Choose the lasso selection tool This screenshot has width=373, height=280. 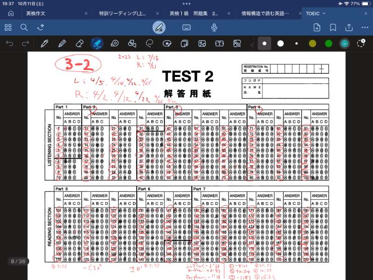149,43
